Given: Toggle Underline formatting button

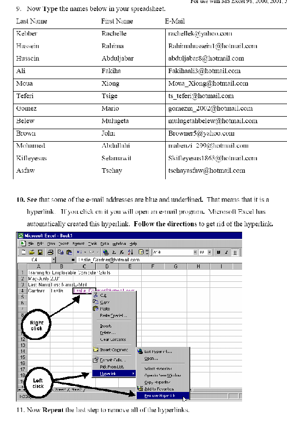Looking at the screenshot, I should [235, 252].
